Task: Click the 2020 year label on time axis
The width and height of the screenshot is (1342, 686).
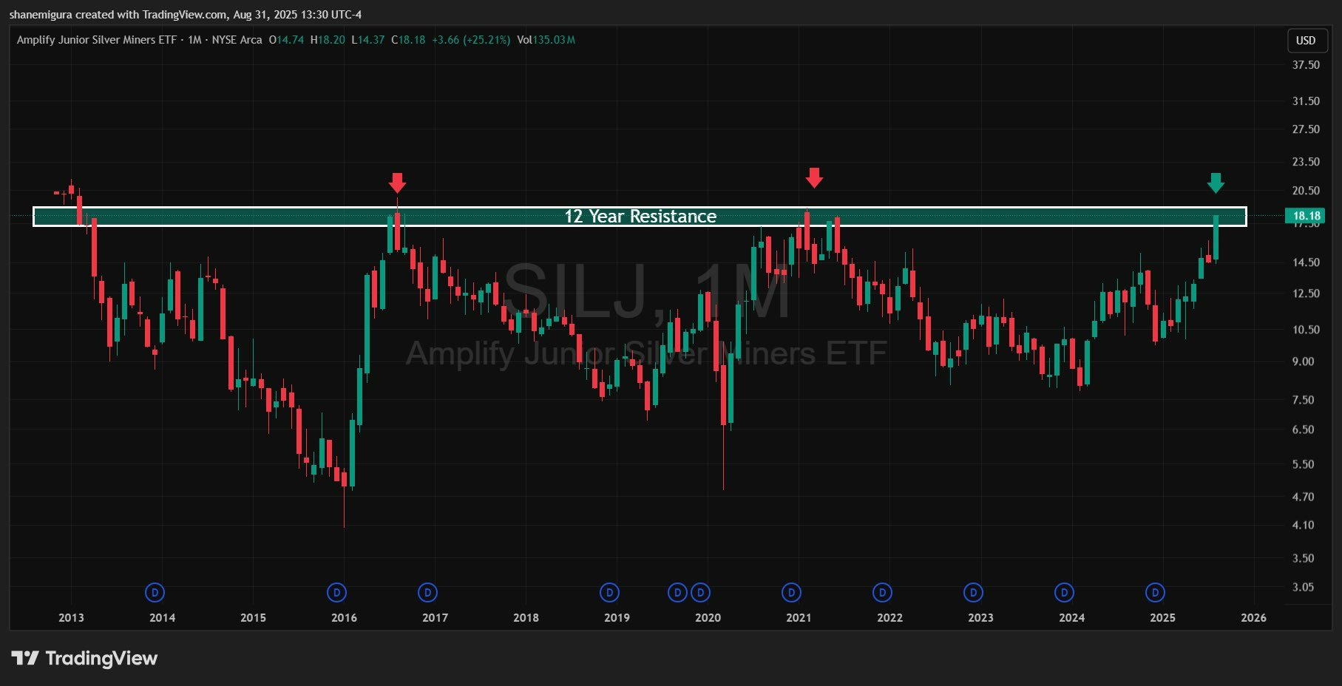Action: click(x=708, y=618)
